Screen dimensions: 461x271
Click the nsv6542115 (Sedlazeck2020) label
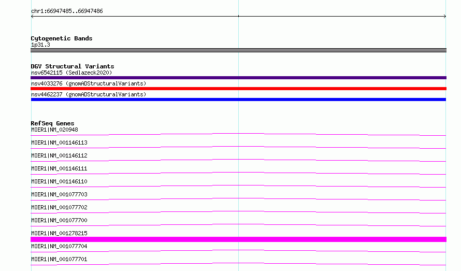coord(71,73)
